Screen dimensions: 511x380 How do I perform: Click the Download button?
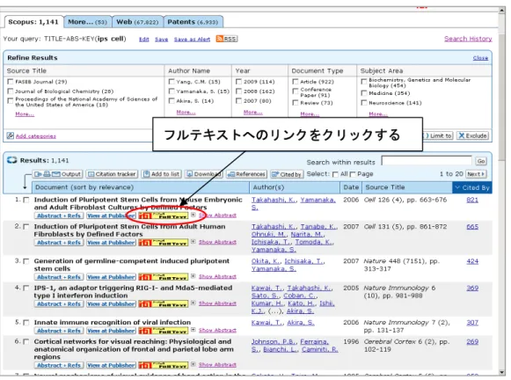pos(204,174)
